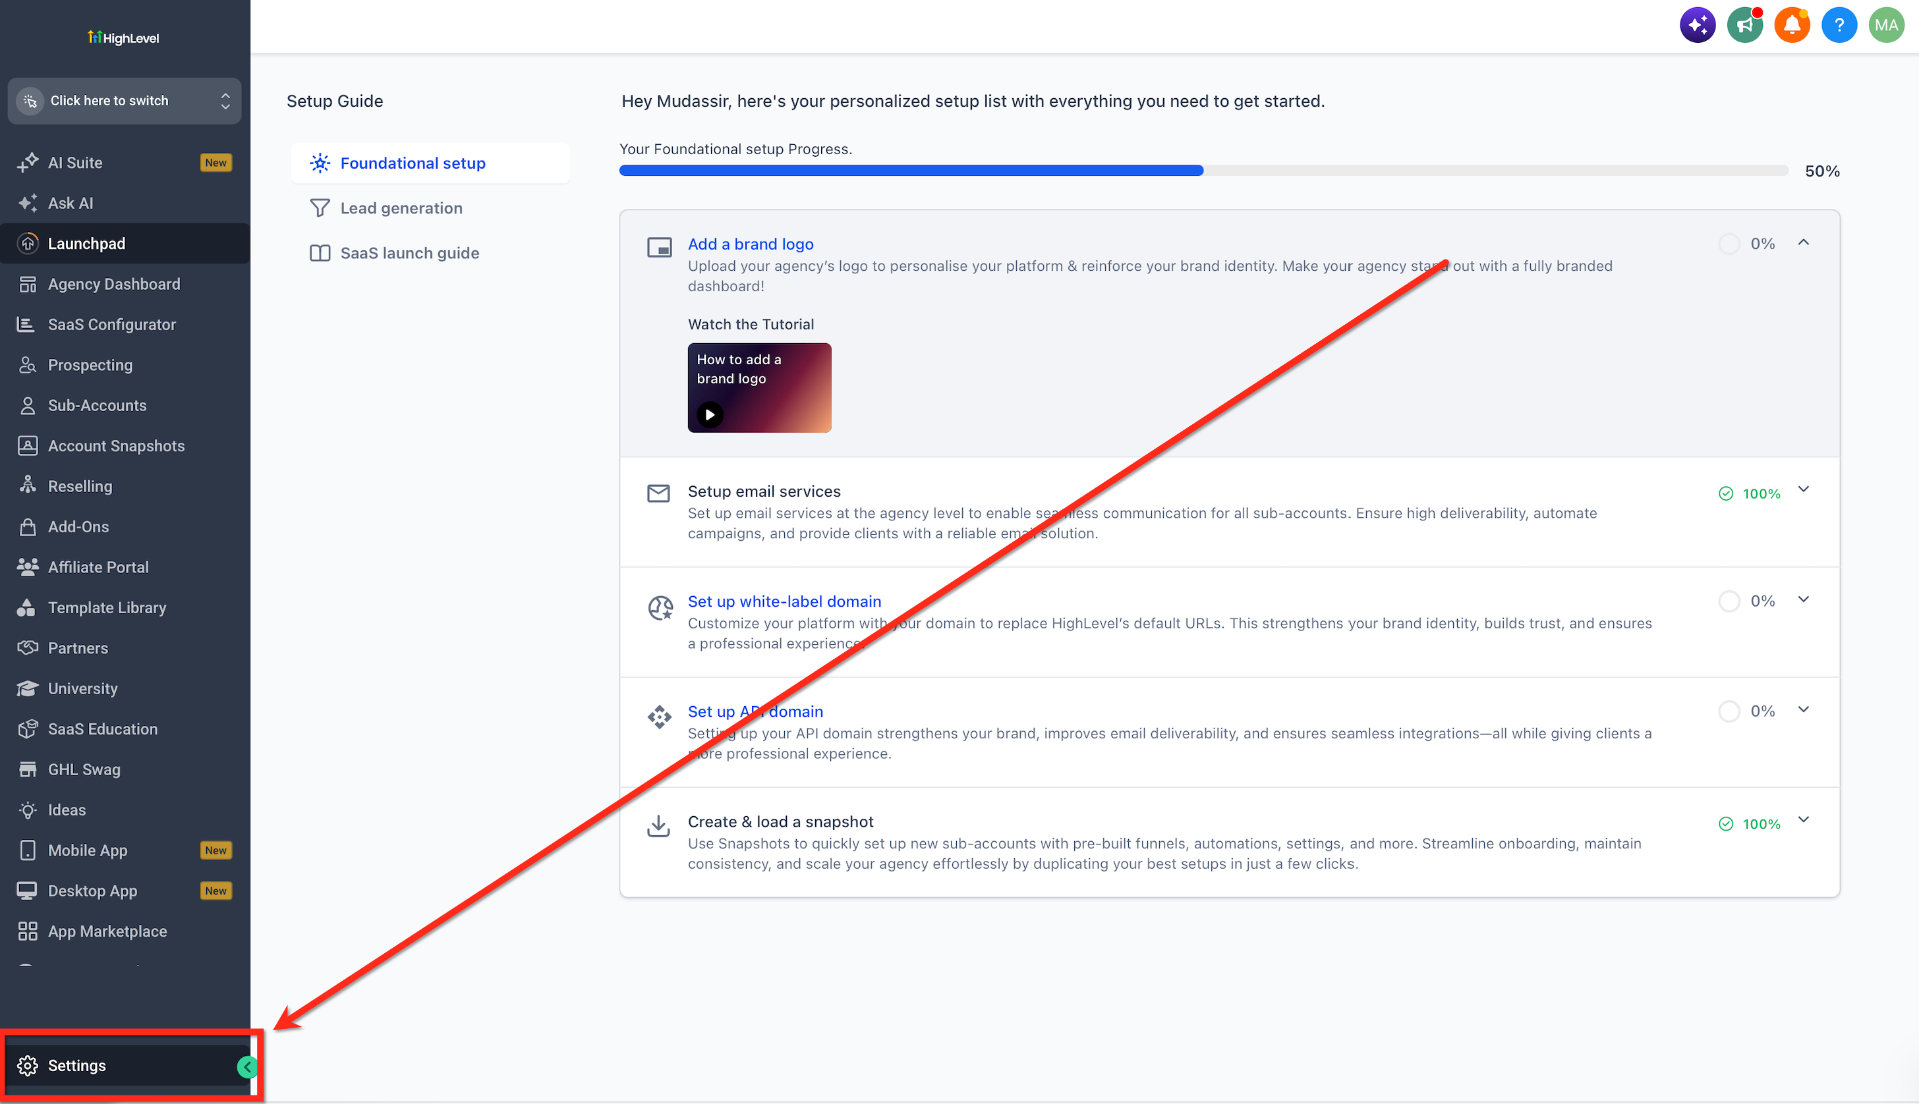This screenshot has width=1919, height=1104.
Task: Click the Set up white-label domain link
Action: pos(784,601)
